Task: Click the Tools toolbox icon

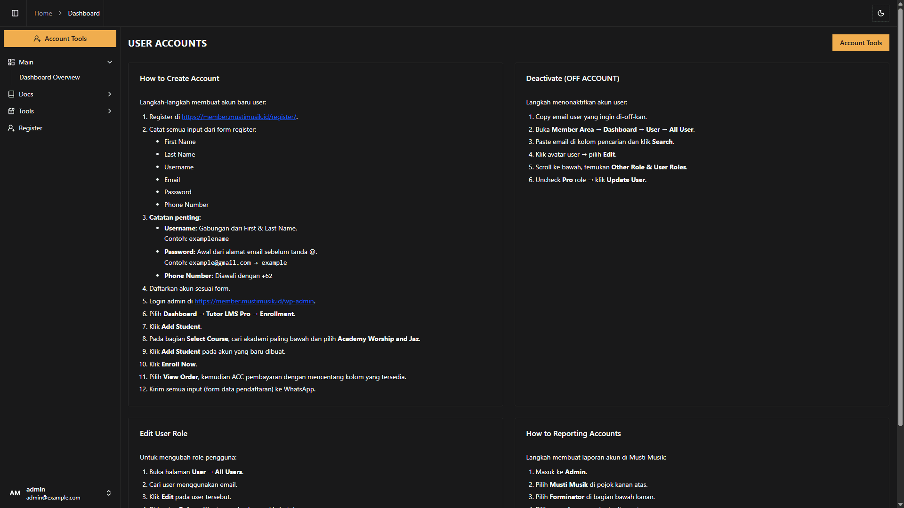Action: click(x=11, y=111)
